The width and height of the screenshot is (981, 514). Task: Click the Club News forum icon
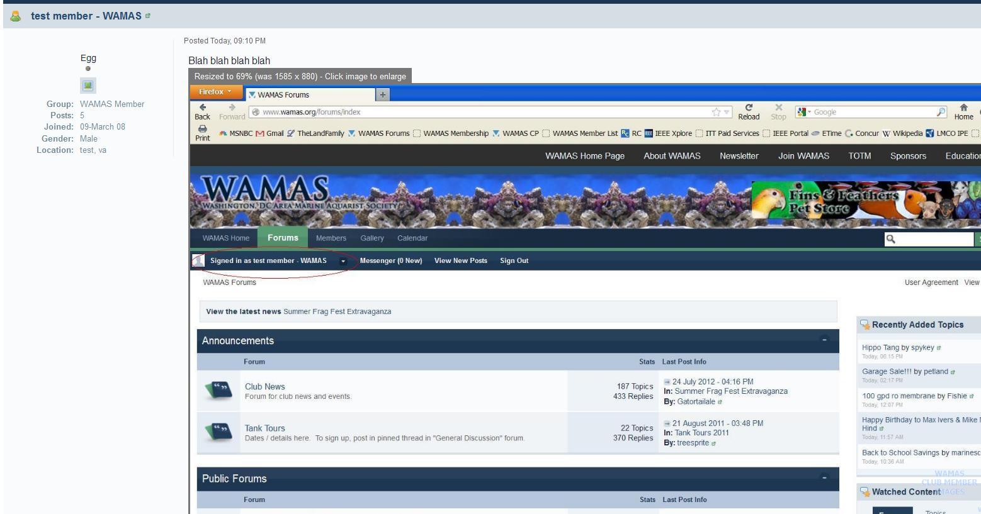click(218, 391)
